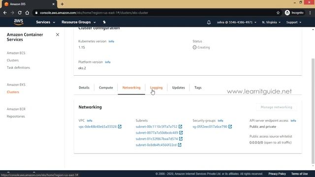The width and height of the screenshot is (315, 177).
Task: Open the notifications bell
Action: (x=209, y=22)
